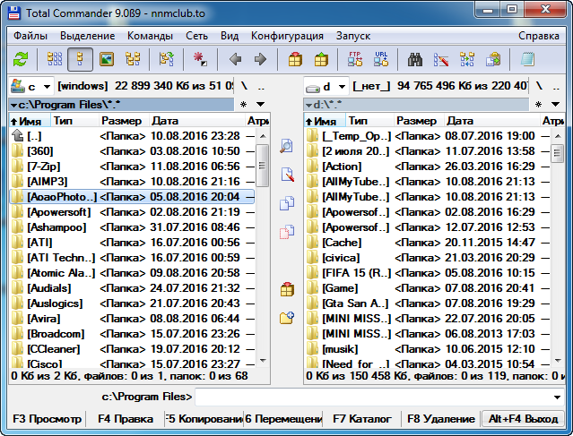The height and width of the screenshot is (436, 573).
Task: Click F5 Копирование button
Action: 204,419
